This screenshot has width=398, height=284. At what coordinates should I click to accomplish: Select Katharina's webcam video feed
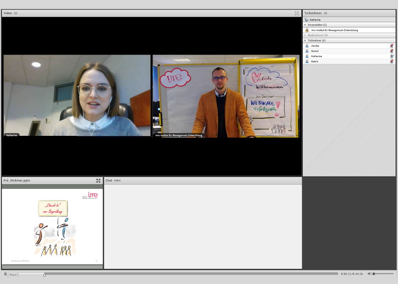tap(77, 96)
